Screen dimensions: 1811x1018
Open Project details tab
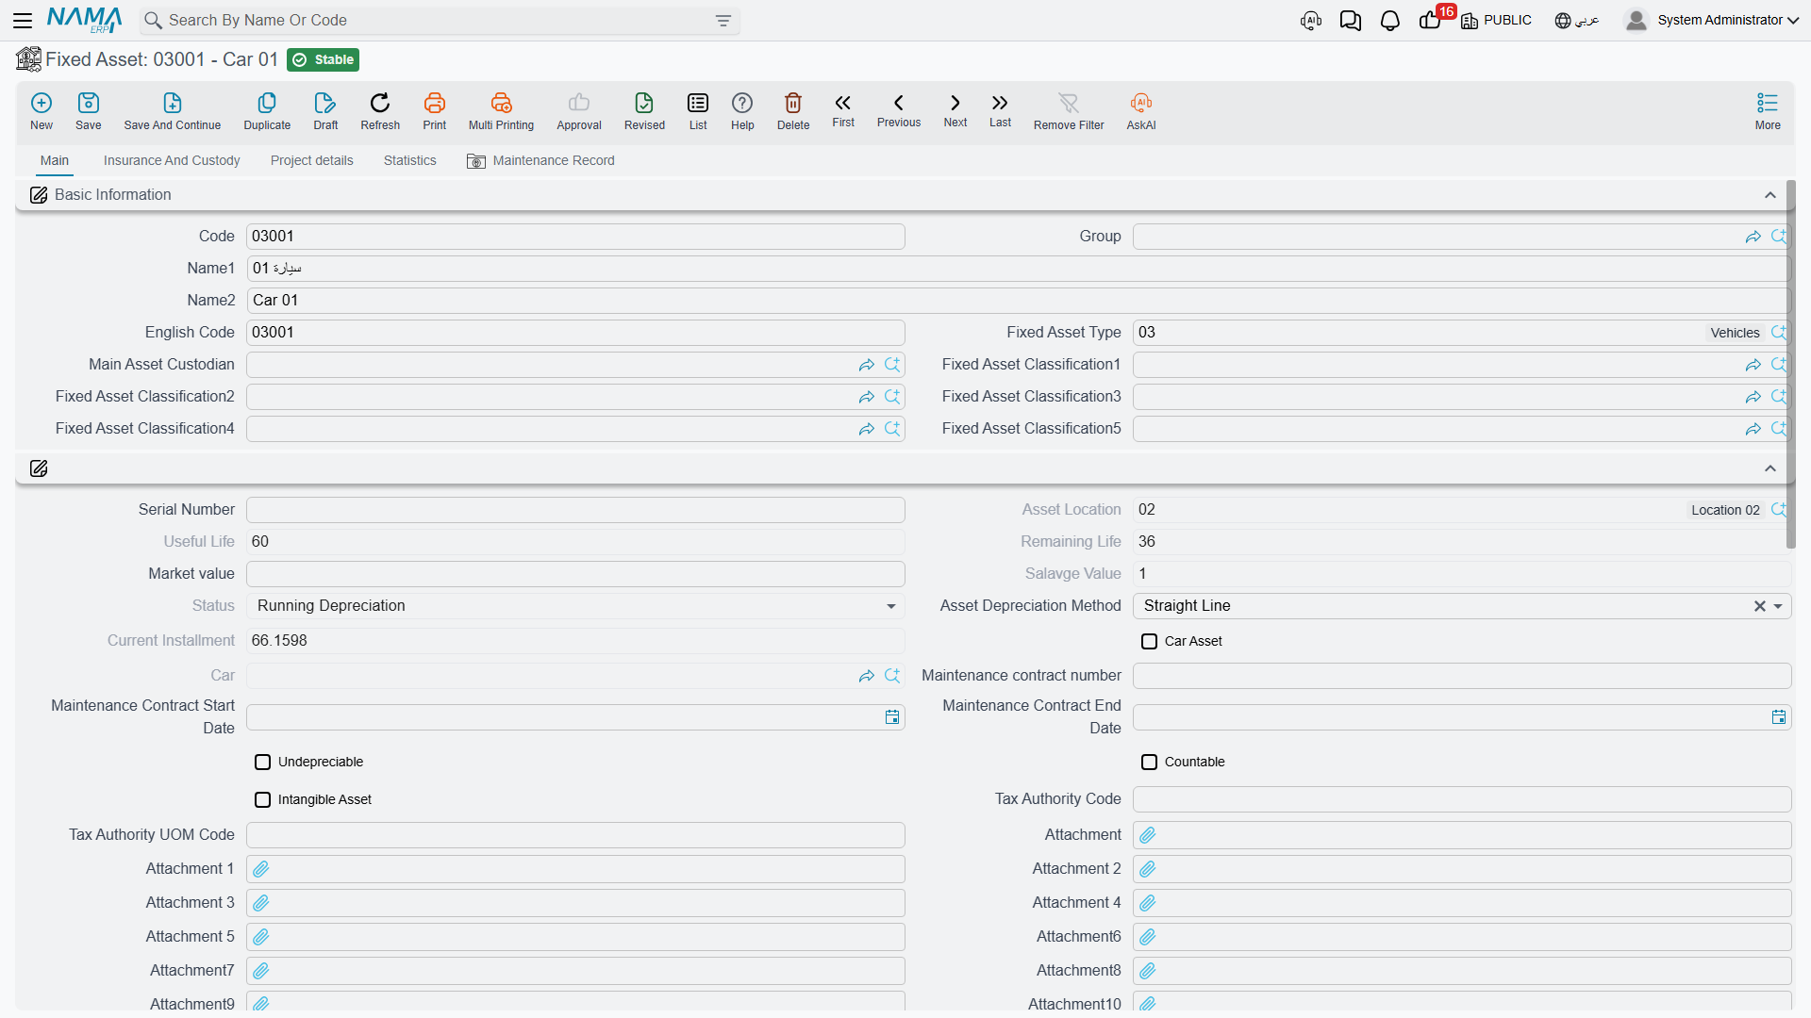point(312,161)
